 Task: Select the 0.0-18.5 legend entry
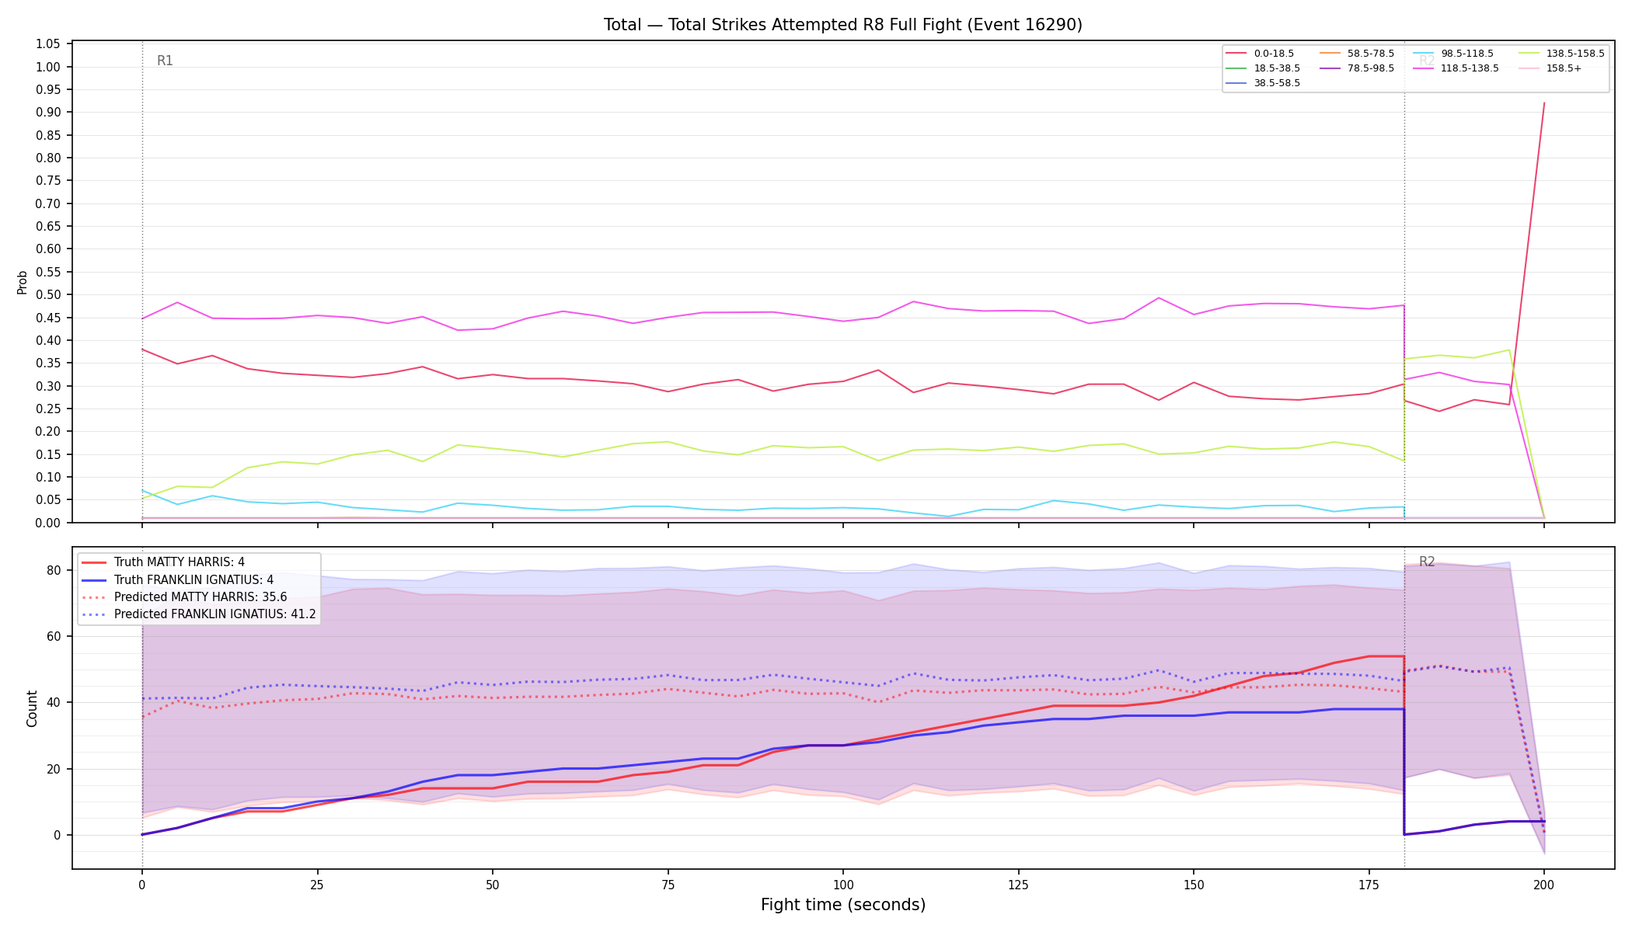tap(1260, 54)
